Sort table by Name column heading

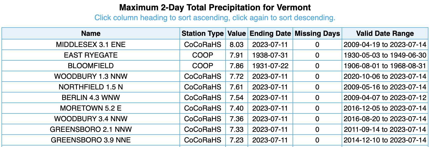[x=91, y=34]
